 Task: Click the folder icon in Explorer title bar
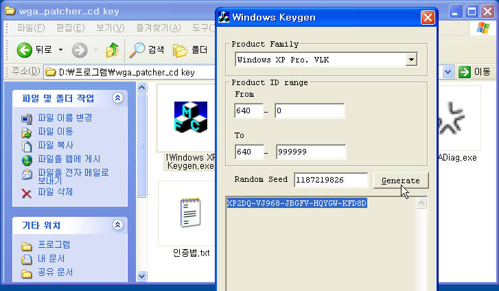point(10,11)
